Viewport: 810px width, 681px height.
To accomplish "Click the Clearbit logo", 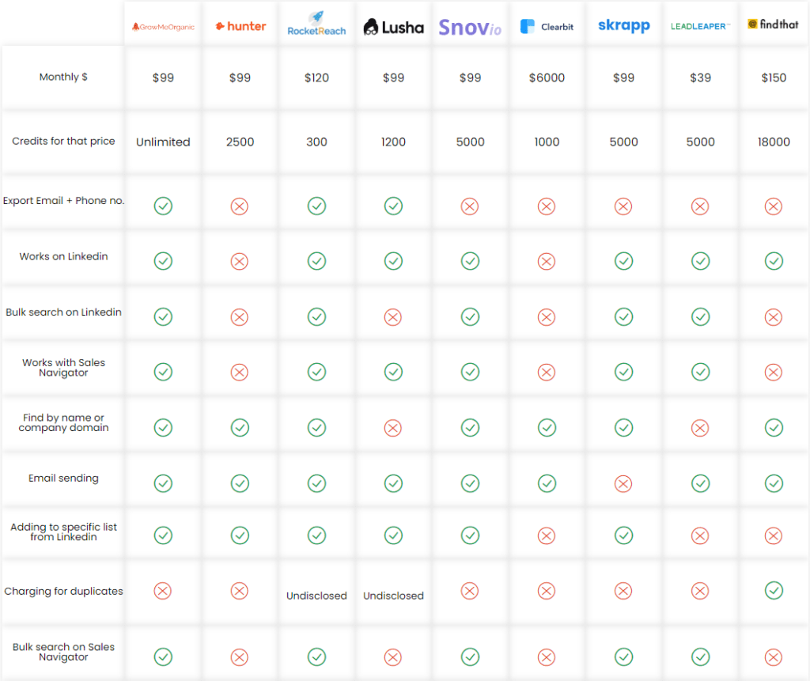I will pos(547,25).
